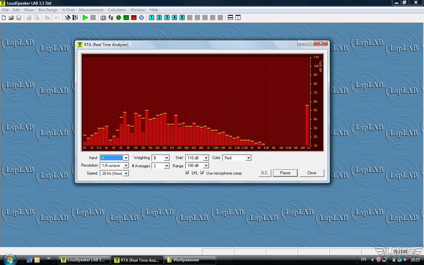The width and height of the screenshot is (424, 265).
Task: Click the EN language indicator
Action: [x=364, y=259]
